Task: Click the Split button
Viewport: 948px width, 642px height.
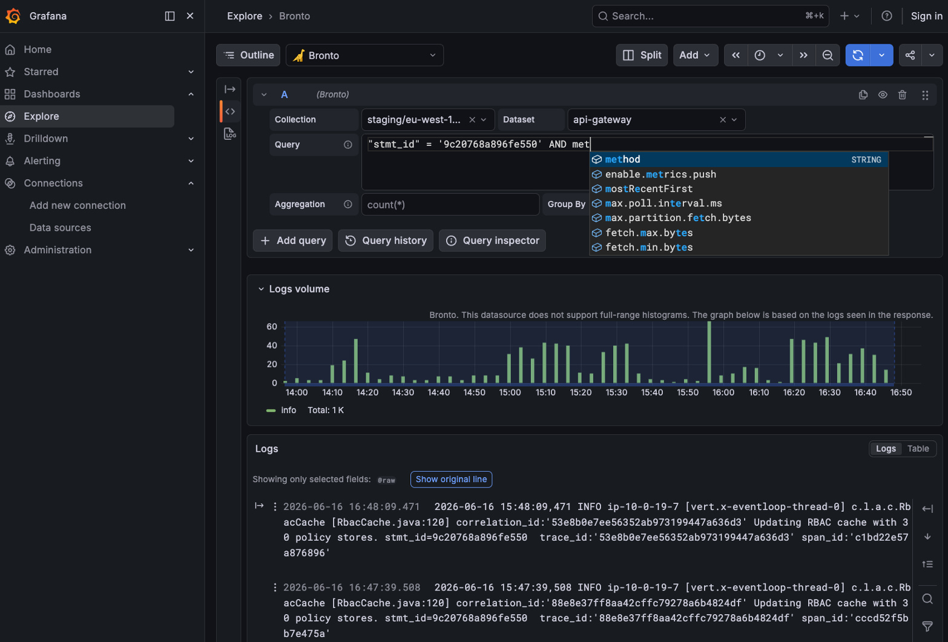Action: 642,55
